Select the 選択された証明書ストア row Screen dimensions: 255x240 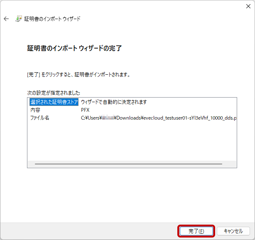[x=54, y=102]
